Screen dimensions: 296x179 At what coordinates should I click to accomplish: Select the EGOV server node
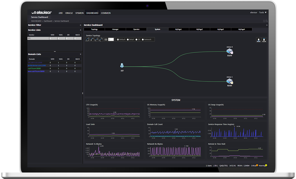coord(230,51)
